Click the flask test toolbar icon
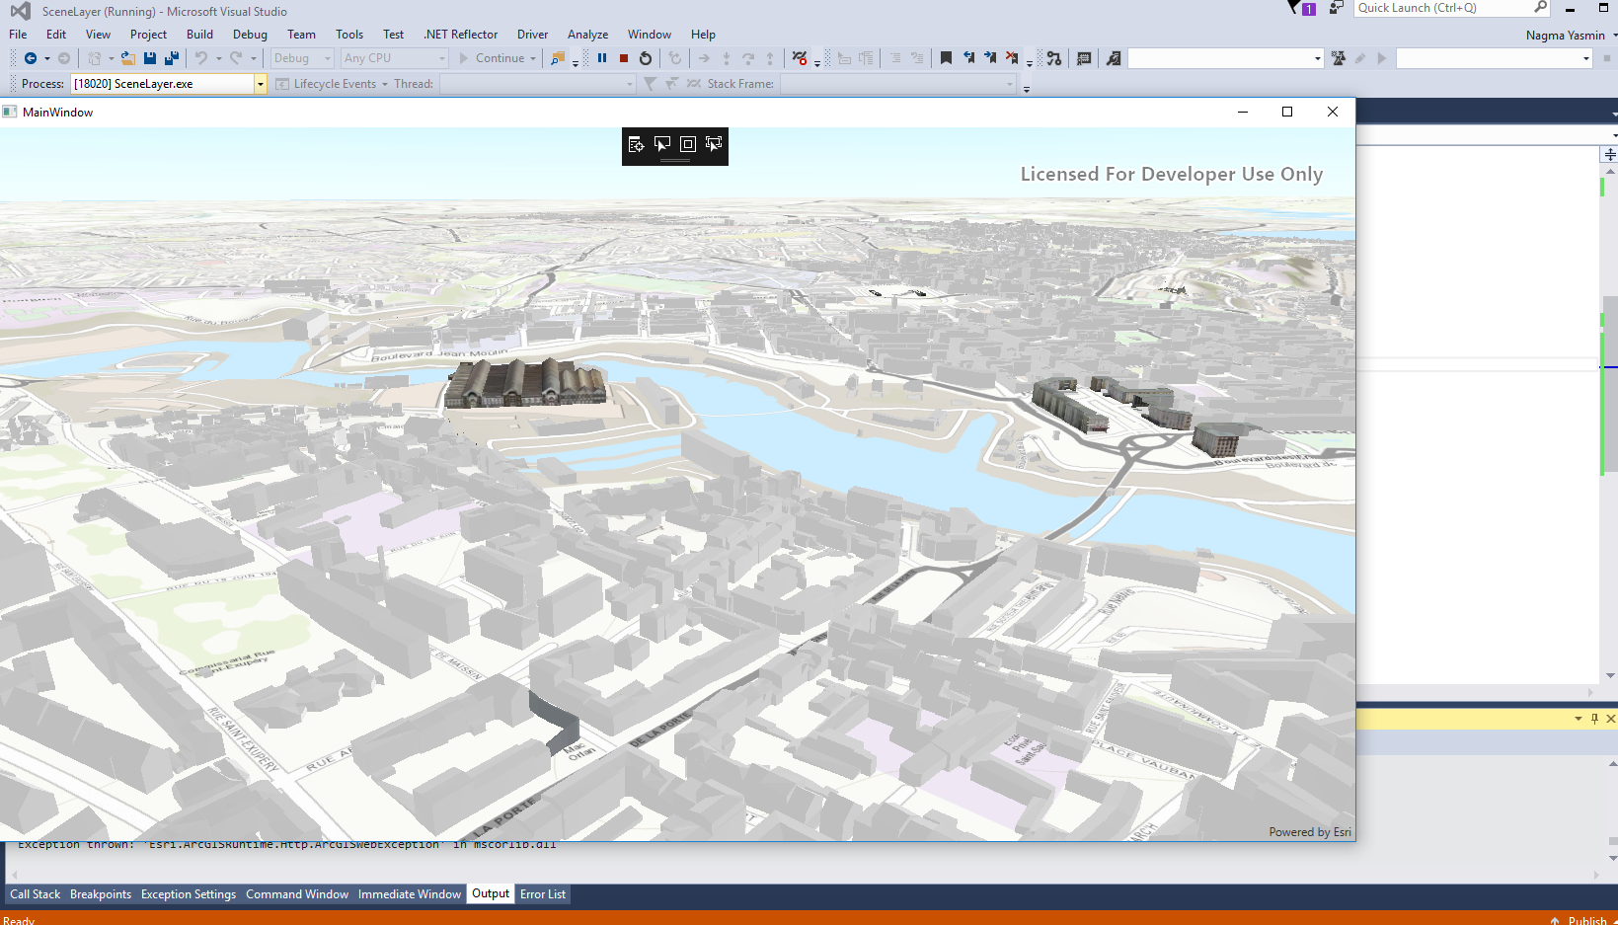This screenshot has width=1618, height=925. click(x=1339, y=58)
